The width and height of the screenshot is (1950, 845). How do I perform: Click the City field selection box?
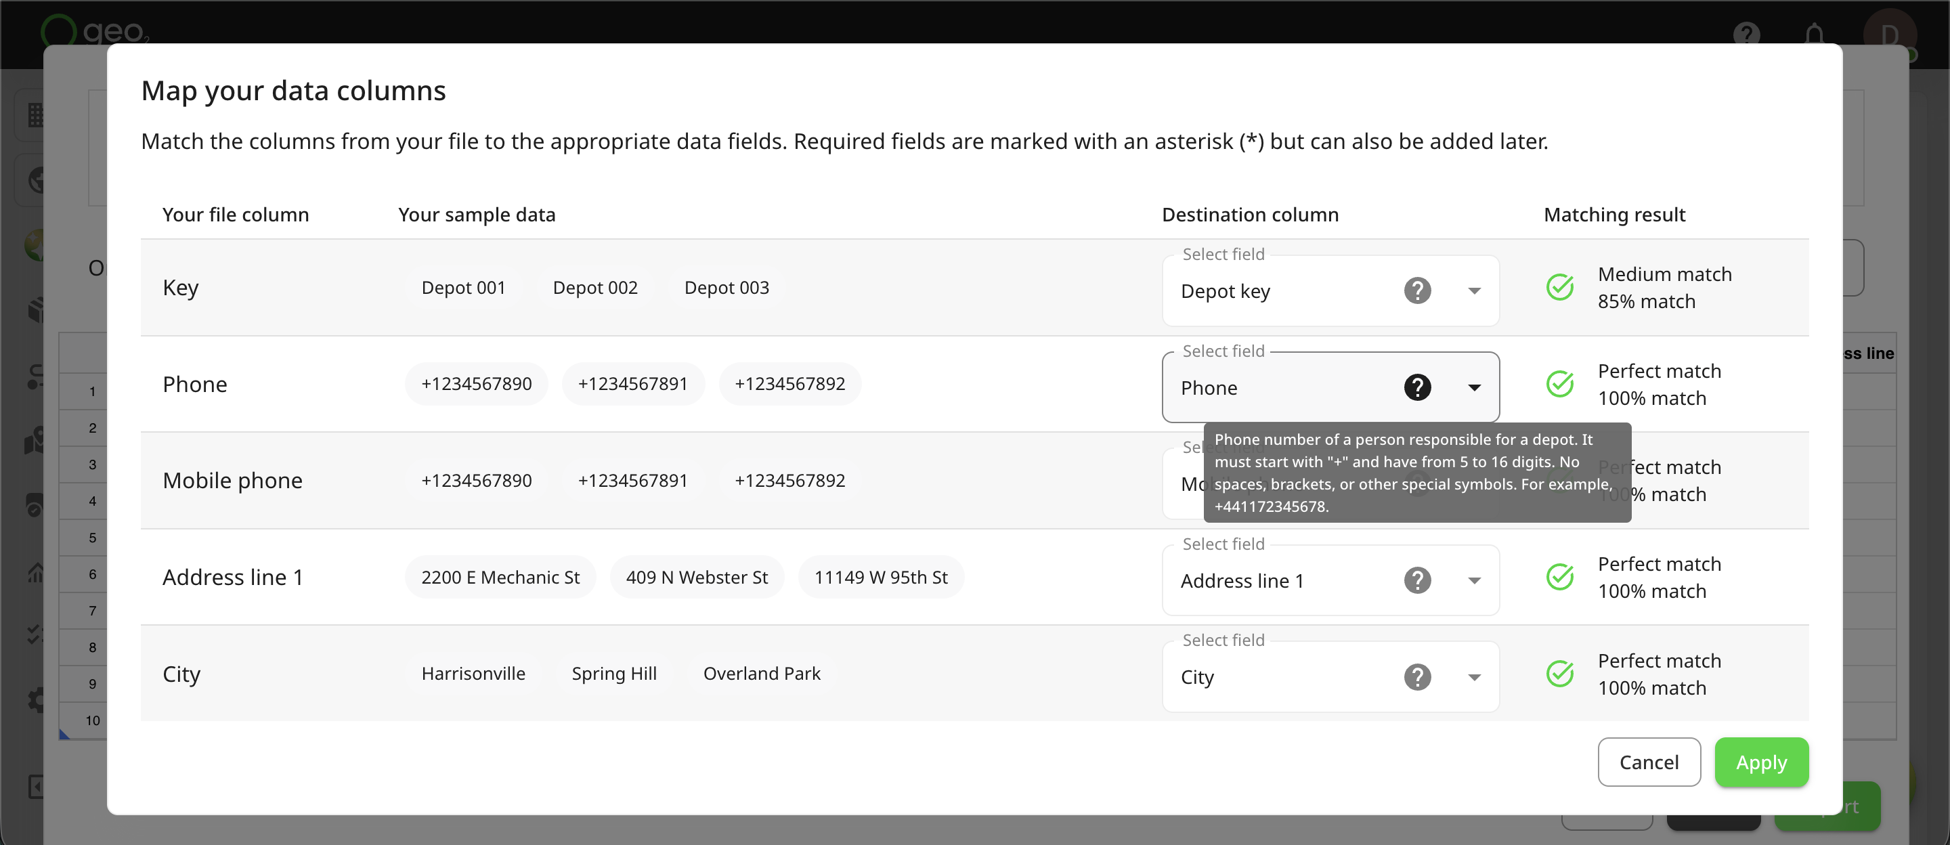click(1330, 677)
